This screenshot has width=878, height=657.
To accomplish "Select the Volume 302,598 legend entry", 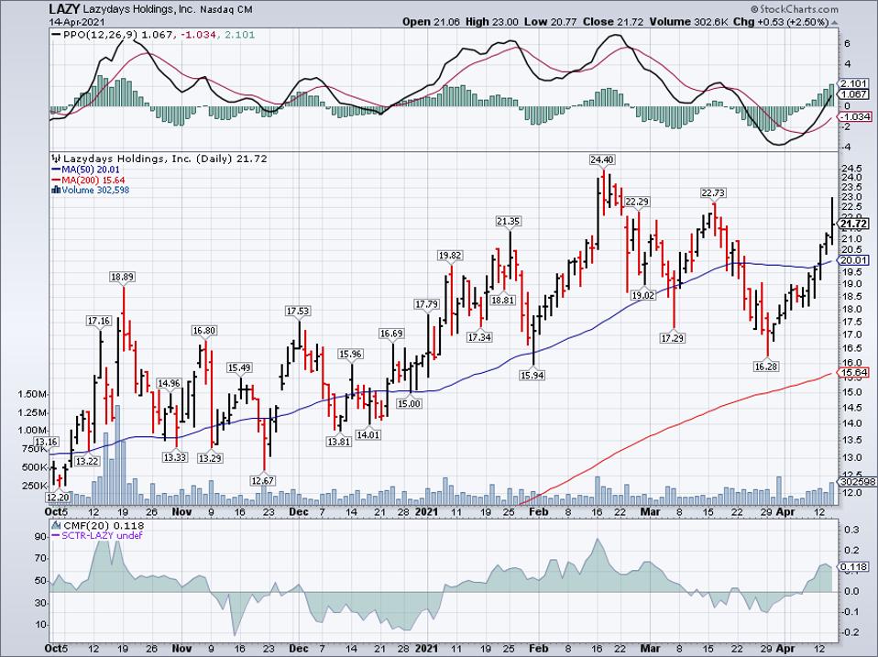I will [x=95, y=190].
